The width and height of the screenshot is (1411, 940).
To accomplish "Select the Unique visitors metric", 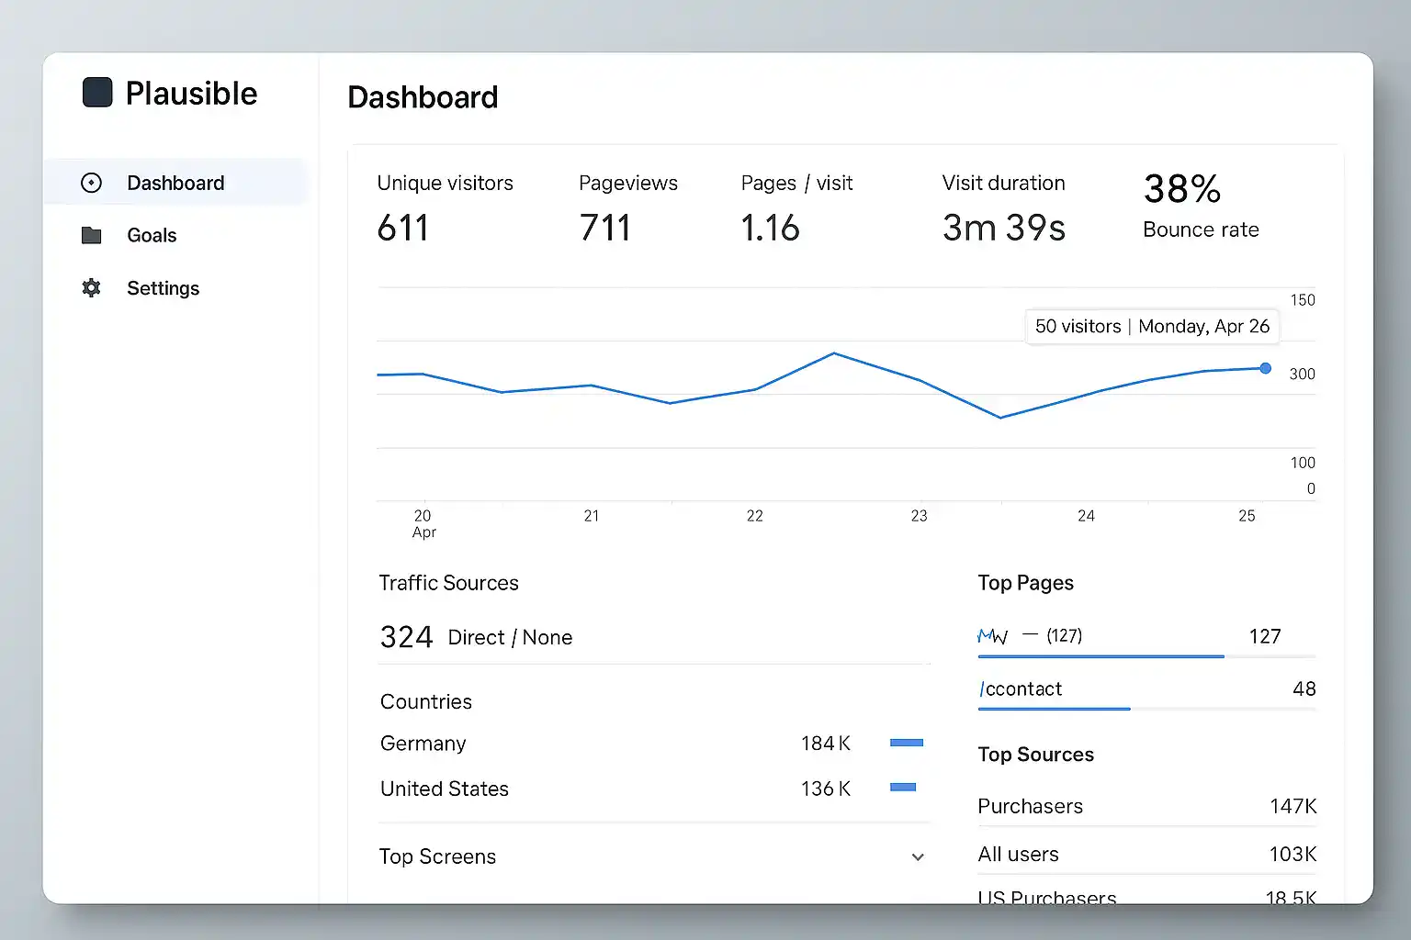I will (x=445, y=207).
